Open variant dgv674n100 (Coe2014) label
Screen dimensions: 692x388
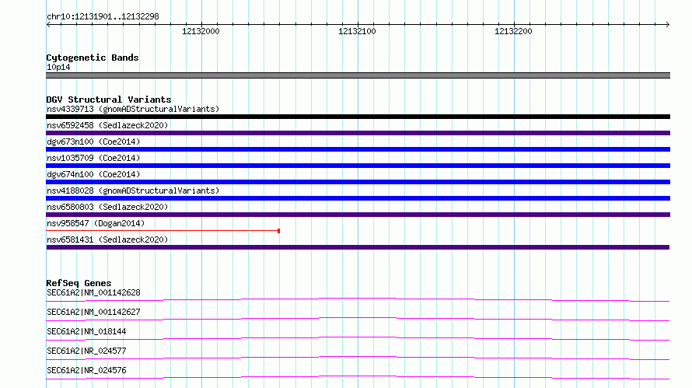click(93, 174)
